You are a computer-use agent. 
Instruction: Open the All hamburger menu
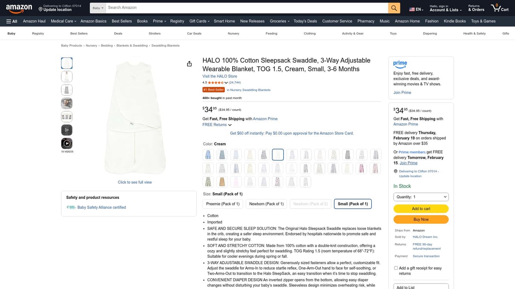pyautogui.click(x=12, y=21)
